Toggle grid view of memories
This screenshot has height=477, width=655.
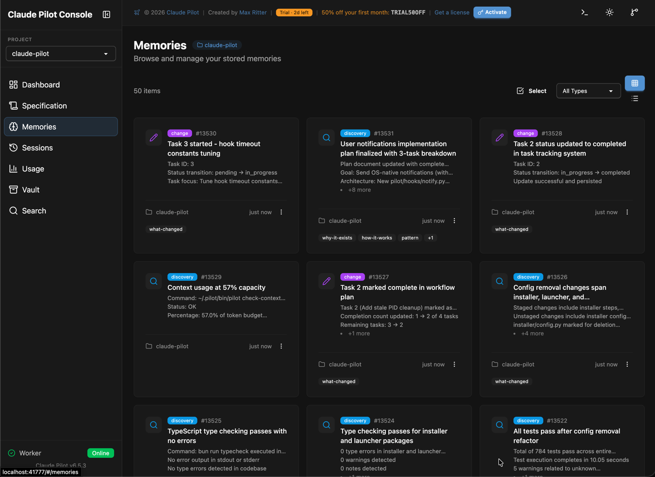click(635, 83)
